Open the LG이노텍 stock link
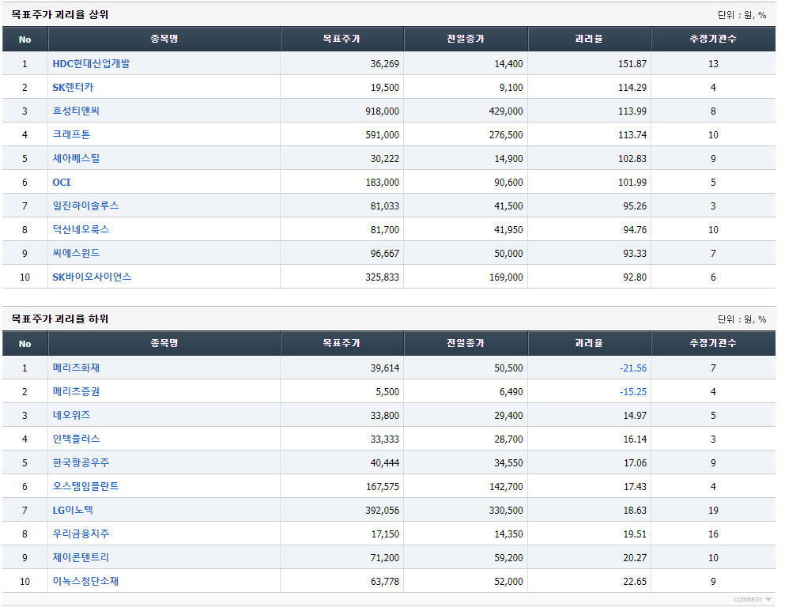785x611 pixels. [73, 510]
